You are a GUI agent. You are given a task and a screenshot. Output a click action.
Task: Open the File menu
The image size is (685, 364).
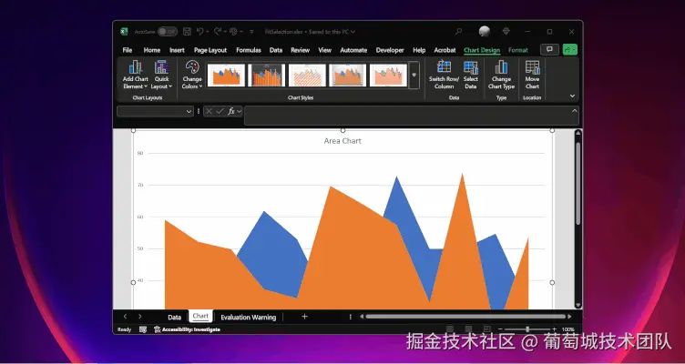point(128,50)
